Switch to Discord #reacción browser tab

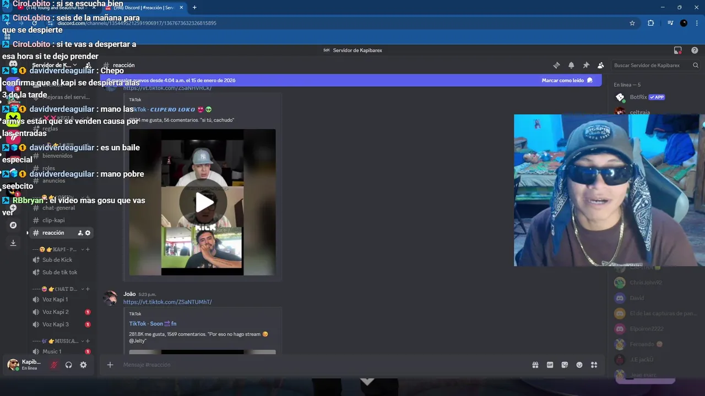(144, 7)
